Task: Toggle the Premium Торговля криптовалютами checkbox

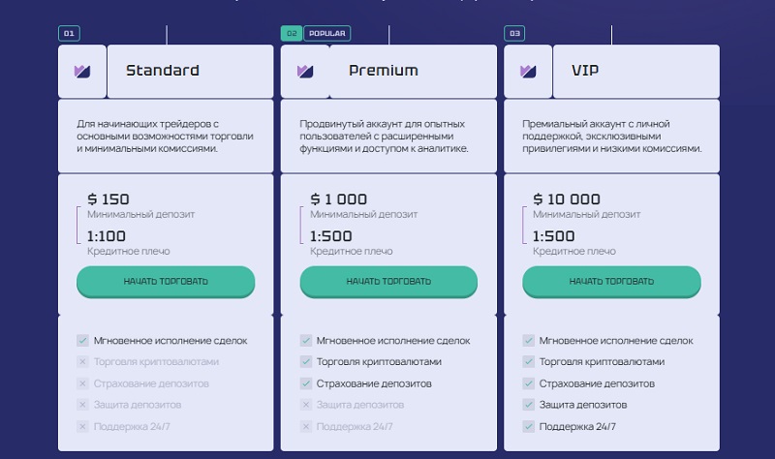Action: click(x=306, y=361)
